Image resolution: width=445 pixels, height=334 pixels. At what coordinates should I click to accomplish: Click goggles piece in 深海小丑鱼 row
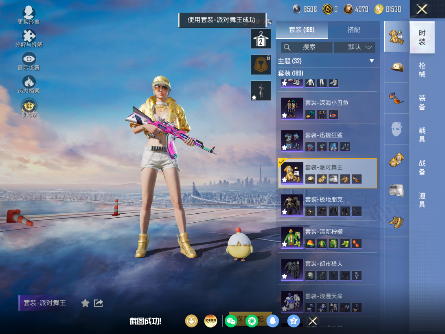[x=333, y=115]
